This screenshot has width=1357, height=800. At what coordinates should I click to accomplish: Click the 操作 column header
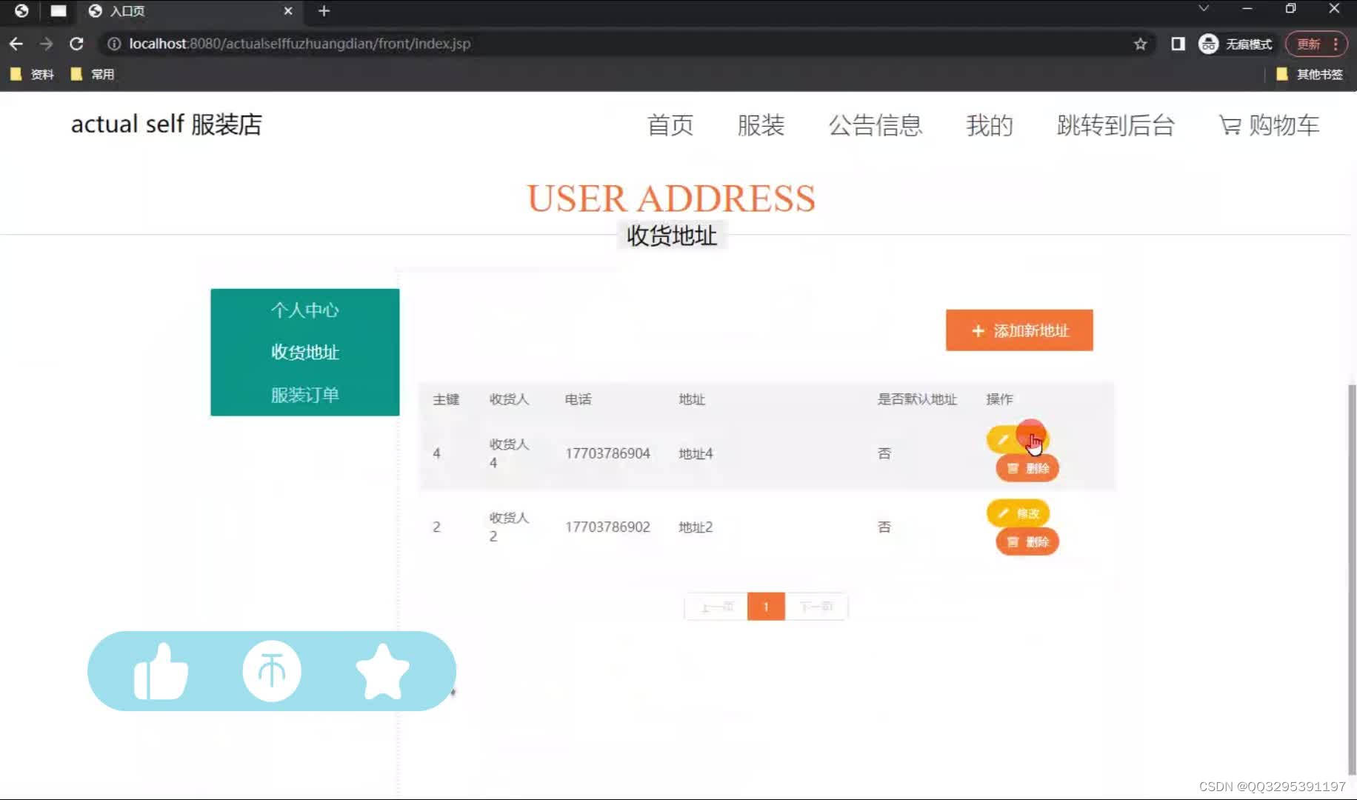point(999,399)
